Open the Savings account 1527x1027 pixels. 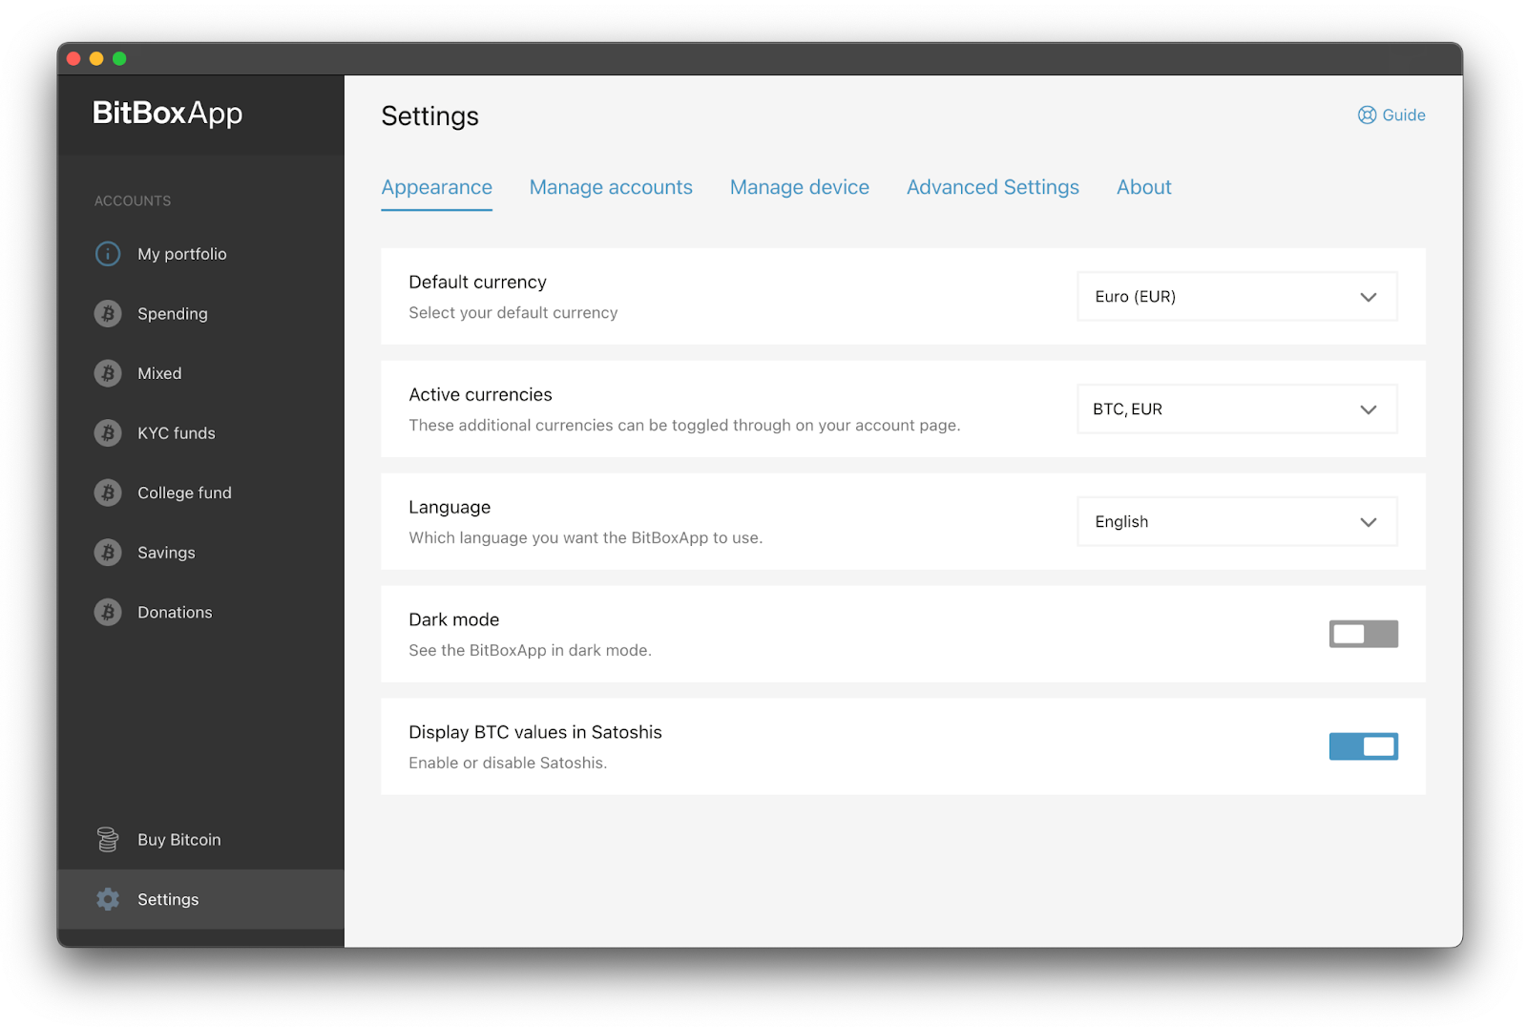click(200, 553)
